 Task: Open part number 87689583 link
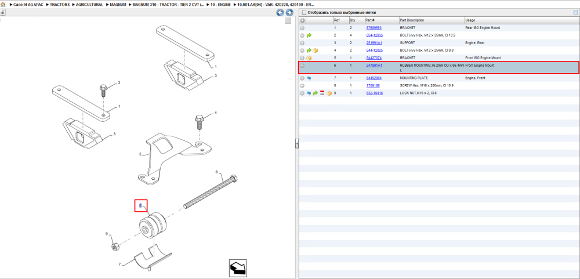coord(374,28)
